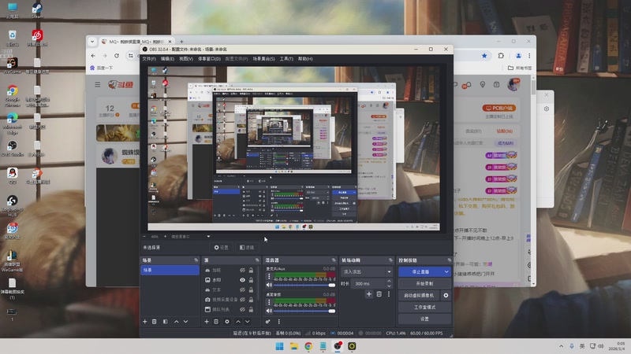Open 麦克风/Aux channel options dots
Image resolution: width=631 pixels, height=354 pixels.
(x=269, y=277)
